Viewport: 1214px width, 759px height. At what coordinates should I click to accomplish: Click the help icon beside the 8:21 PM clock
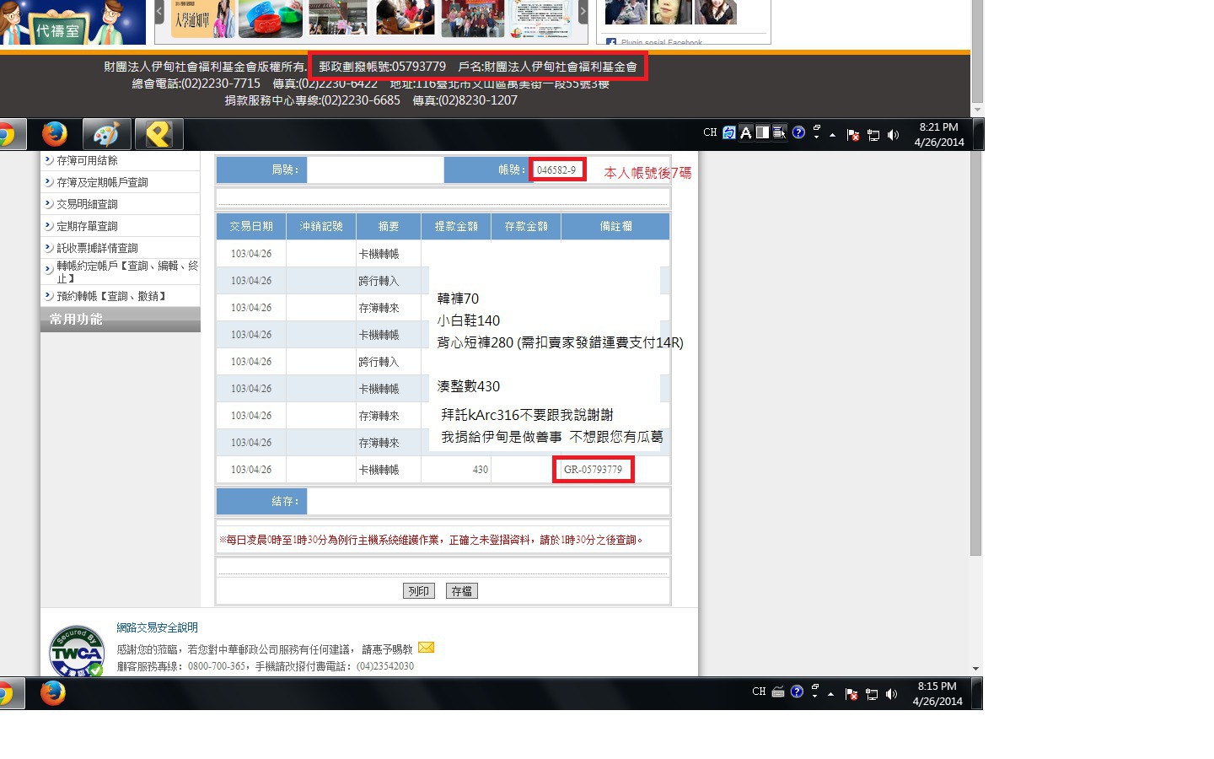[798, 132]
